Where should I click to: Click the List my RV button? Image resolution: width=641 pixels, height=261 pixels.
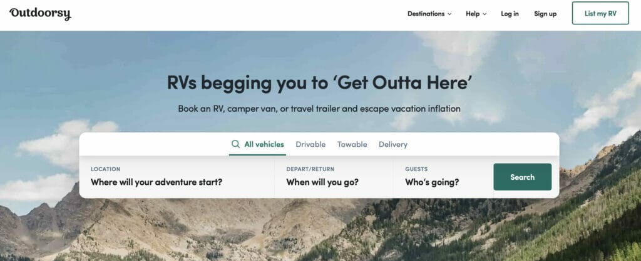point(600,13)
